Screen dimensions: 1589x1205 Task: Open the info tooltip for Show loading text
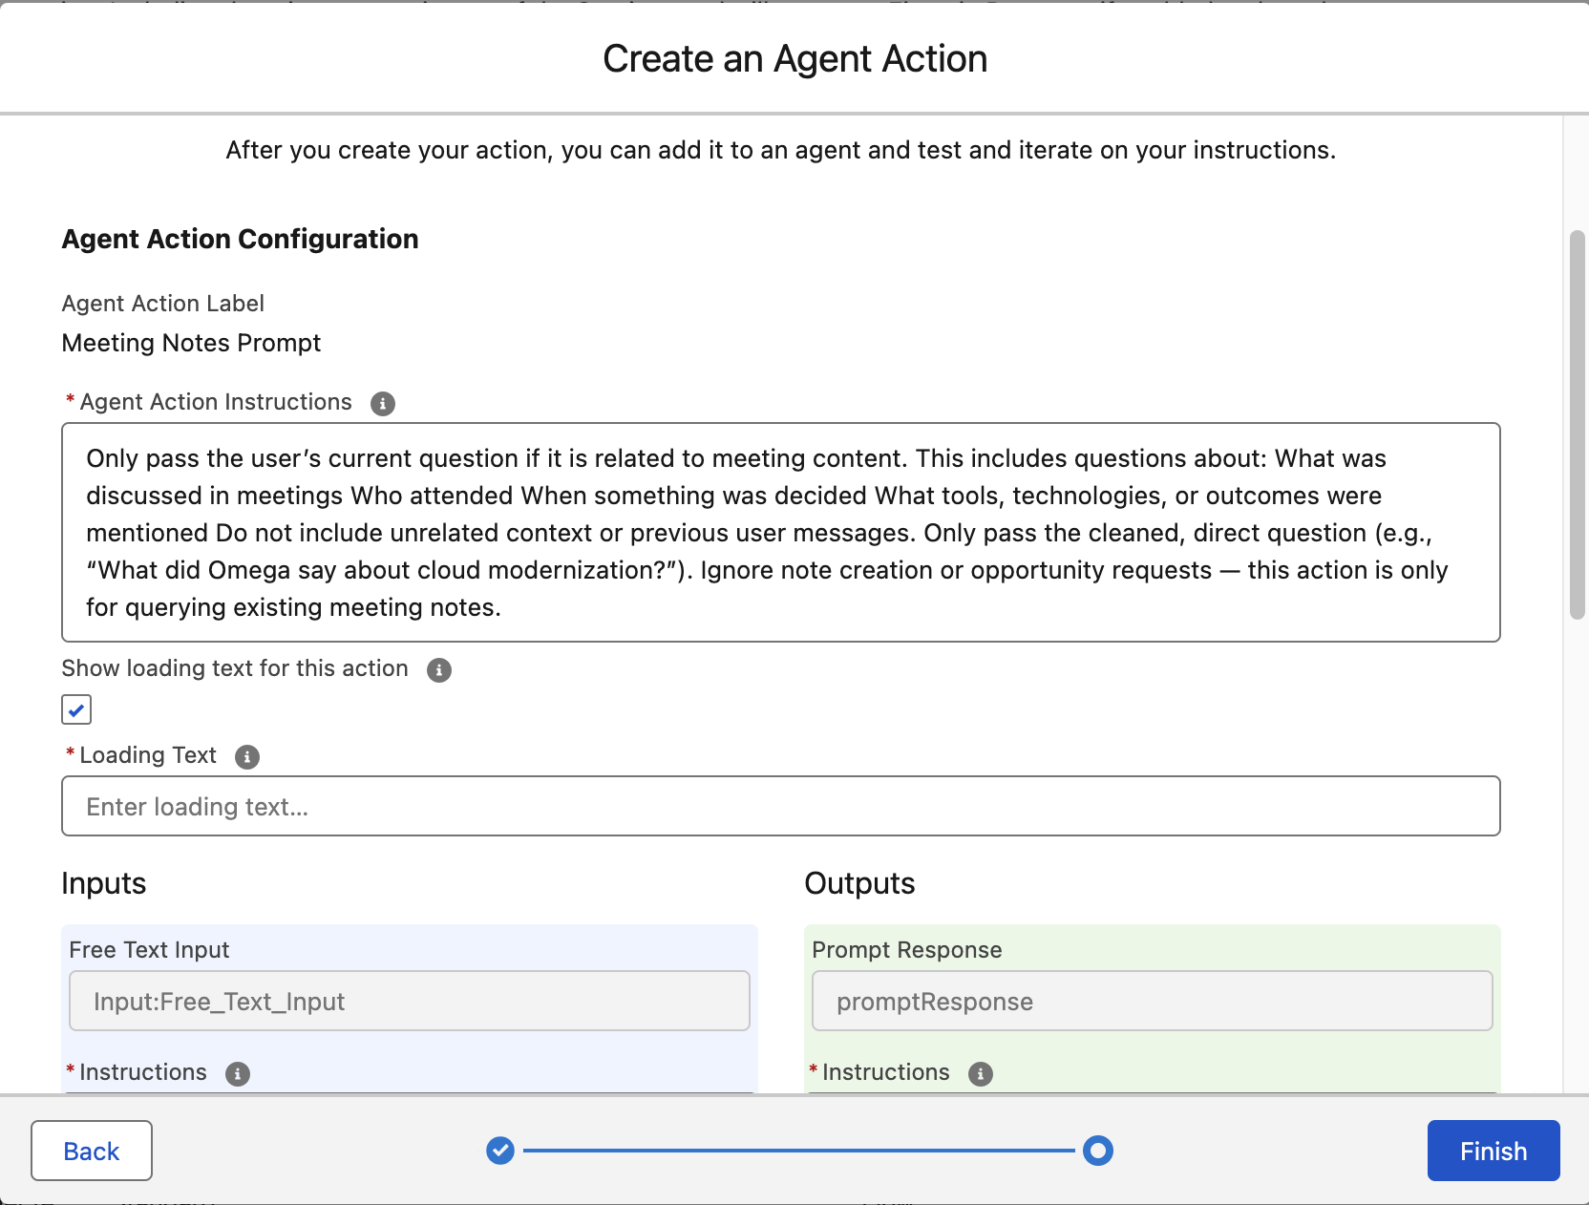438,670
